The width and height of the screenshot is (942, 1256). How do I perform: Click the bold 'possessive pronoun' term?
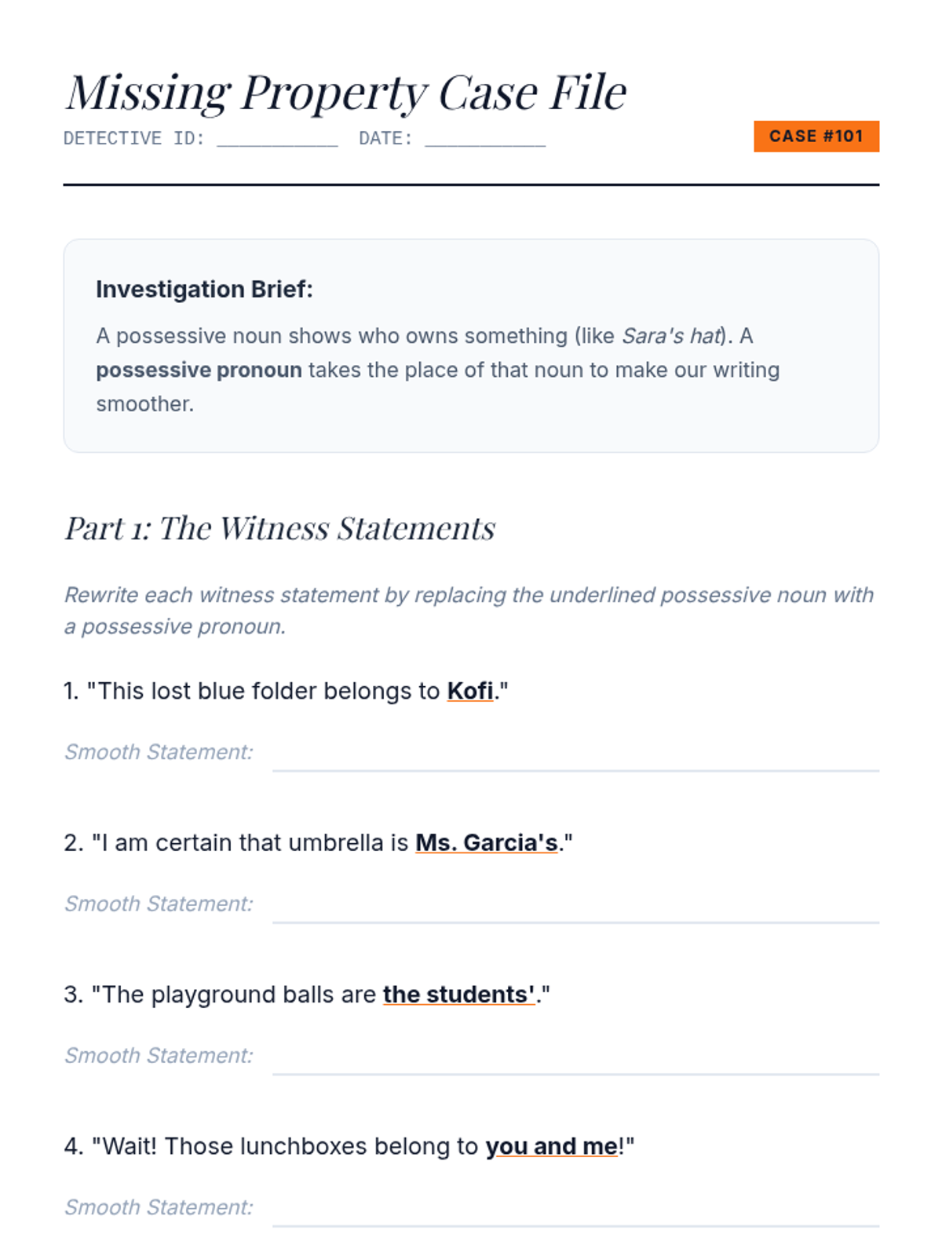pos(199,370)
